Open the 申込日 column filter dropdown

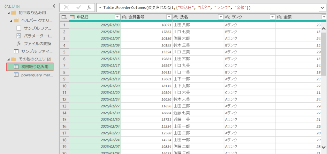coord(118,17)
